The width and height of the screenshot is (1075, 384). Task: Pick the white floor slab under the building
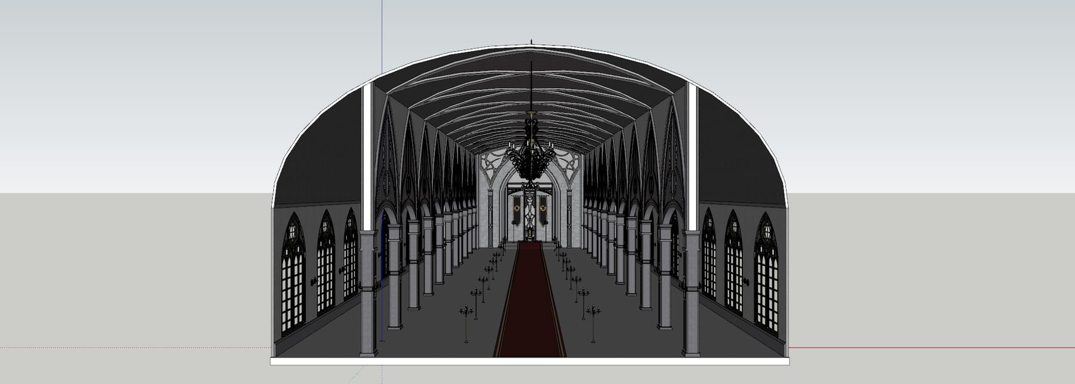[530, 361]
